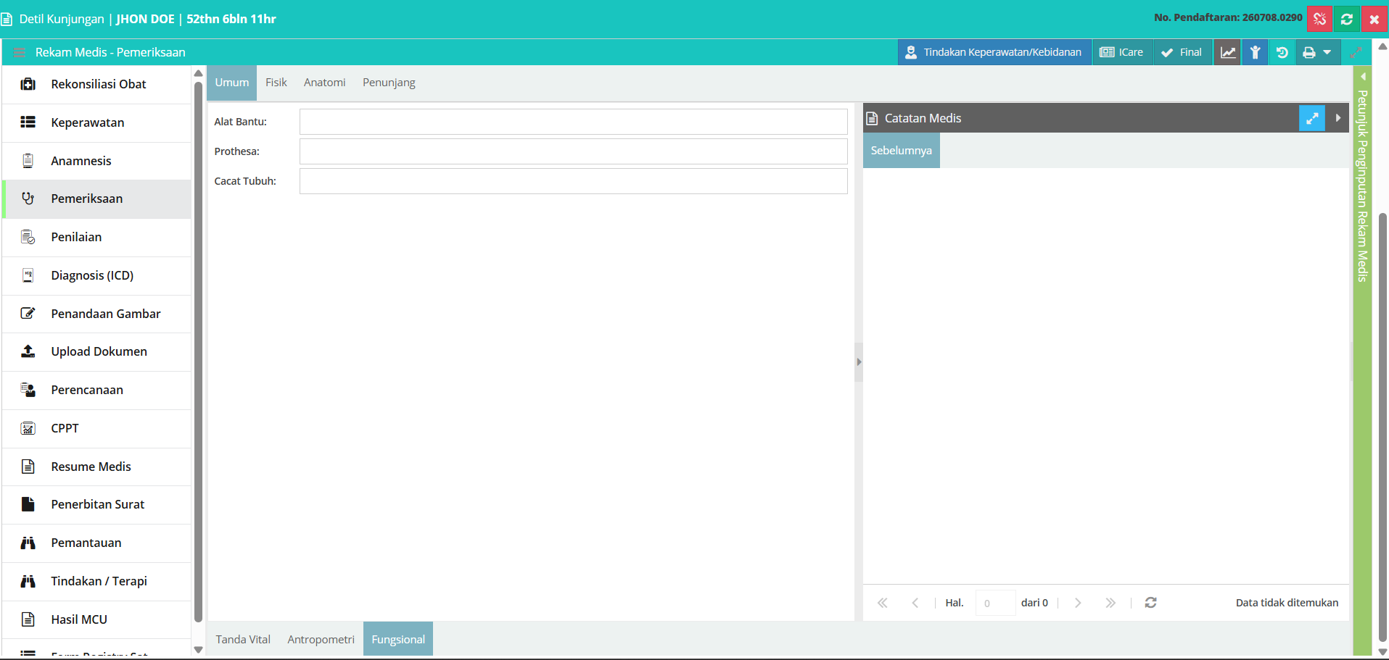Switch to the Anatomi tab
The image size is (1389, 660).
[325, 83]
